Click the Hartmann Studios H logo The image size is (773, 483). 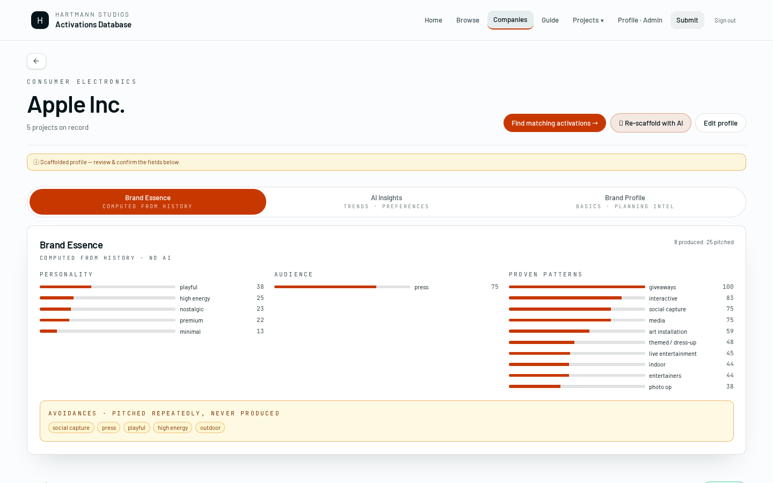point(40,20)
